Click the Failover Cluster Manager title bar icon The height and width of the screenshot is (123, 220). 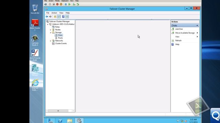click(47, 9)
